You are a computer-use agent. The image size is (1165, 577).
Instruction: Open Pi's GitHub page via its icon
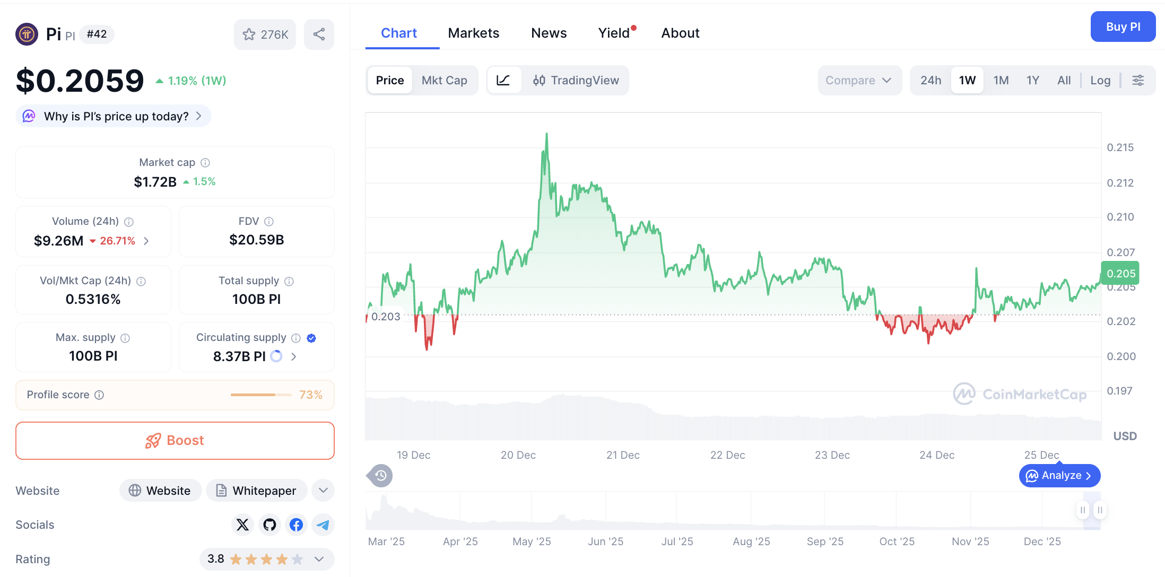(x=269, y=524)
